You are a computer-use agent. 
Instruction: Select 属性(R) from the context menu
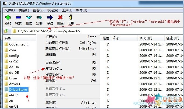51,102
